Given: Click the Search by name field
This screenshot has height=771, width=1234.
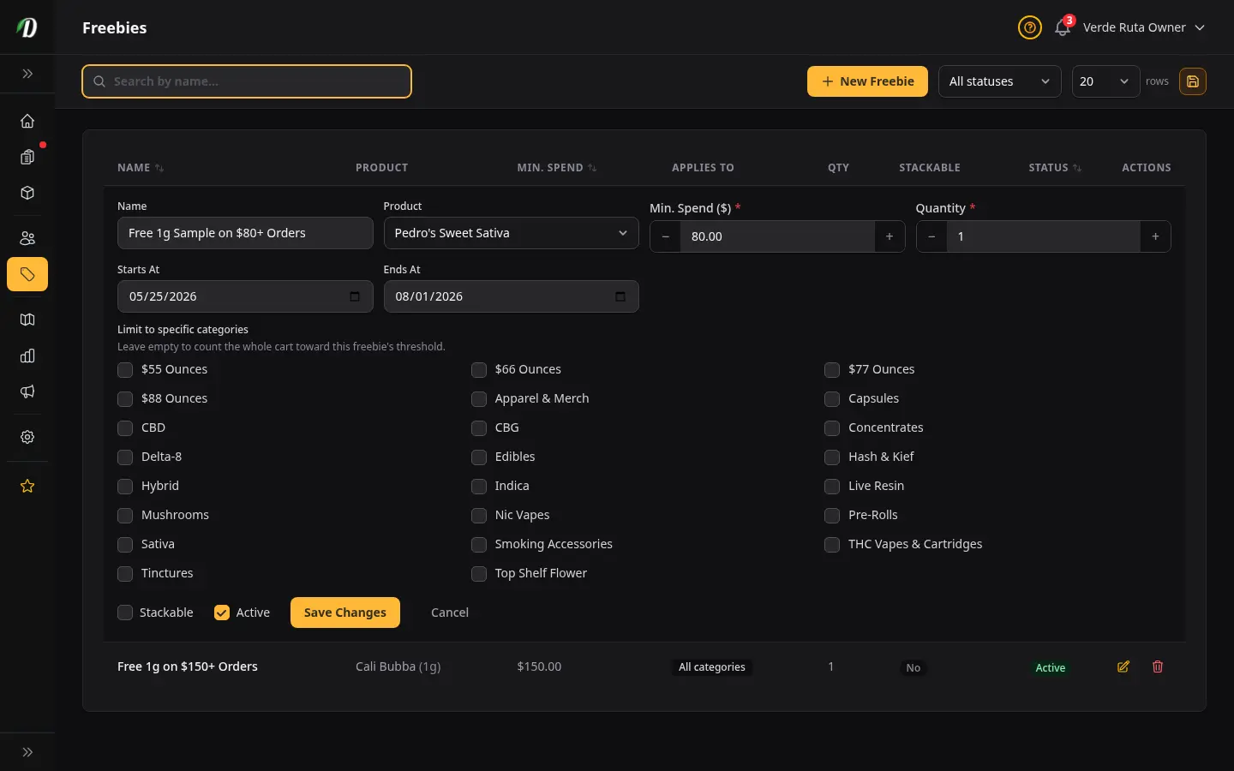Looking at the screenshot, I should (247, 81).
